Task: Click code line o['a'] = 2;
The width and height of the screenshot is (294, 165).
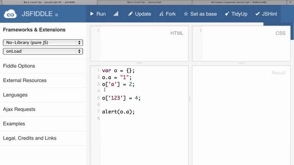Action: pos(119,84)
